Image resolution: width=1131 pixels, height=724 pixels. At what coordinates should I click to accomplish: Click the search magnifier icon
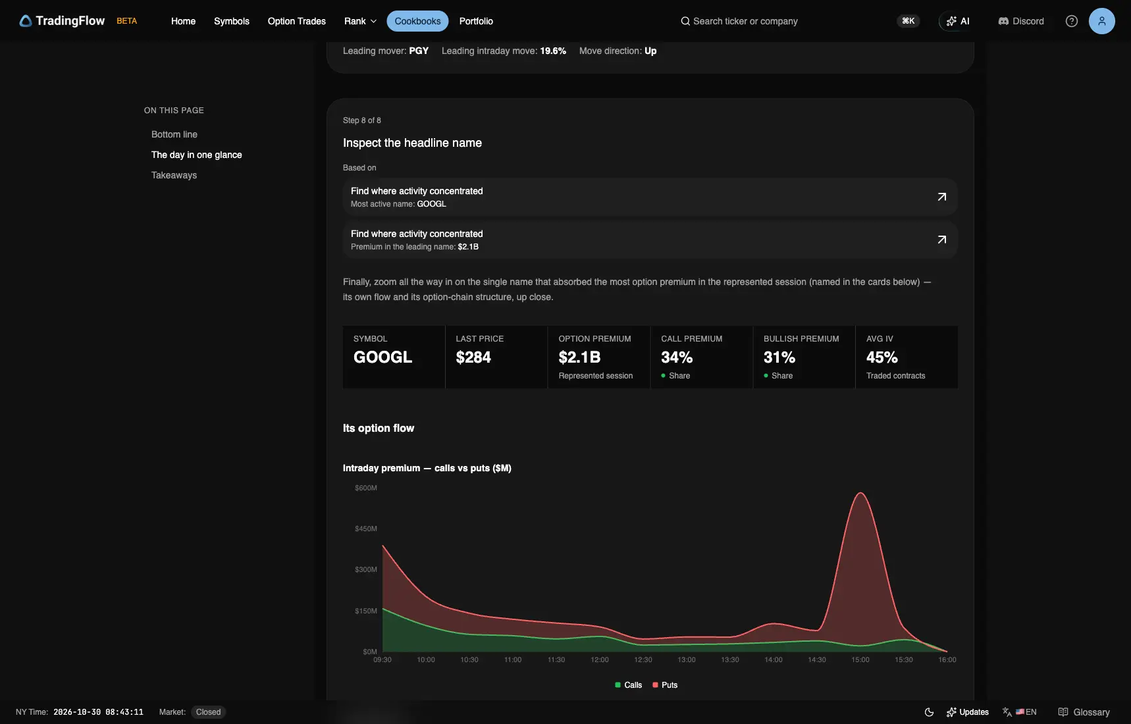[685, 21]
